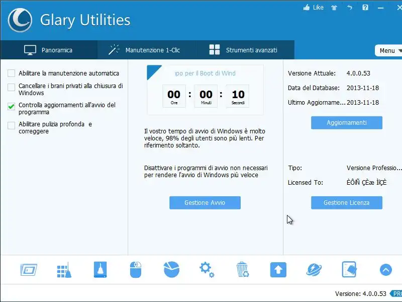Click the 'Licensed To:' name value

click(367, 182)
